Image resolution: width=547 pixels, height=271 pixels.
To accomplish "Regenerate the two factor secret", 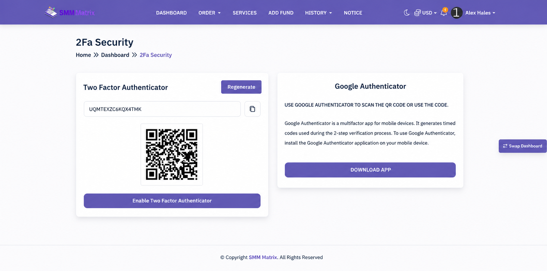I will (241, 87).
